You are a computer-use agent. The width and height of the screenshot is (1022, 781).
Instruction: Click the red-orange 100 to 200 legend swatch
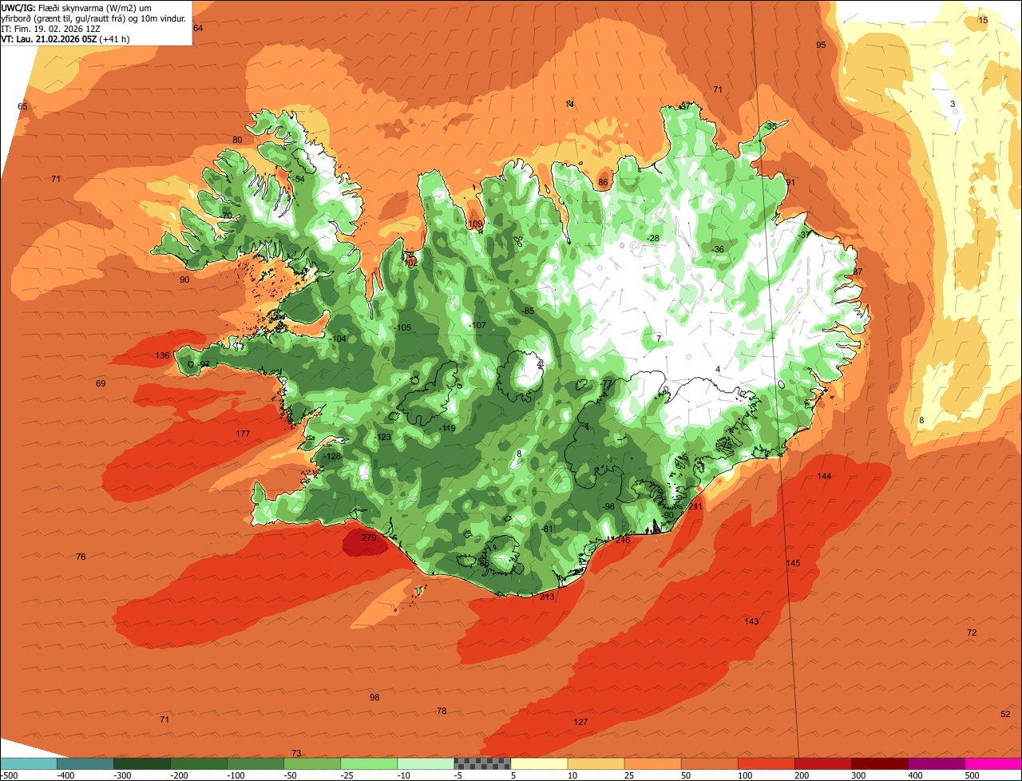766,764
